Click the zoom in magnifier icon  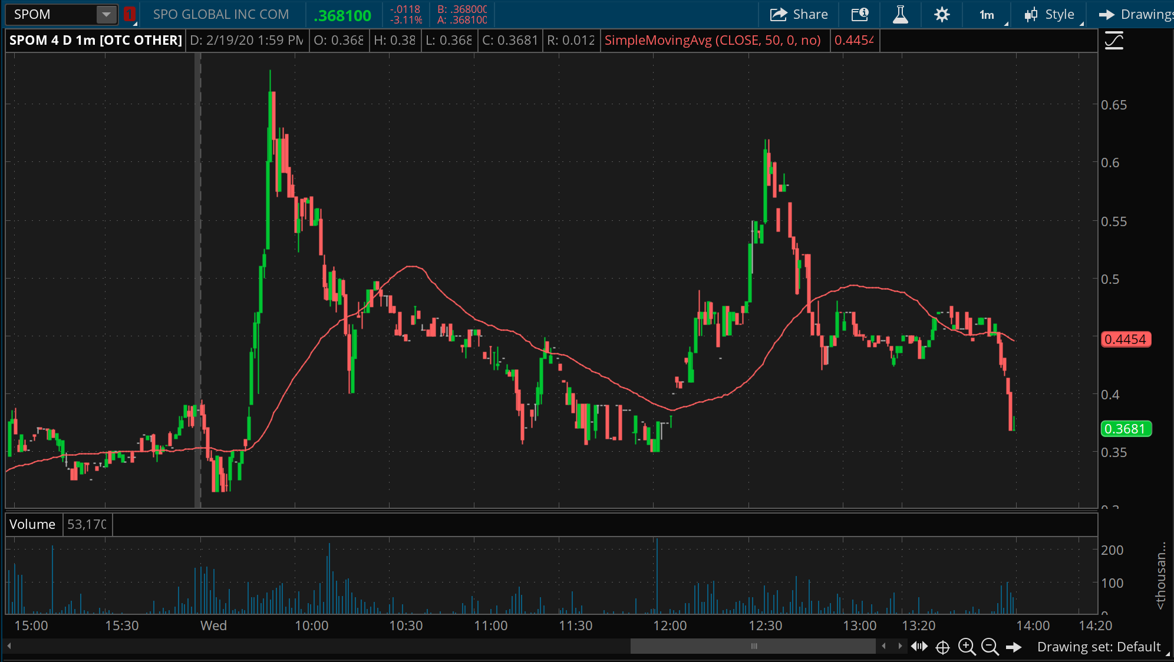click(967, 647)
